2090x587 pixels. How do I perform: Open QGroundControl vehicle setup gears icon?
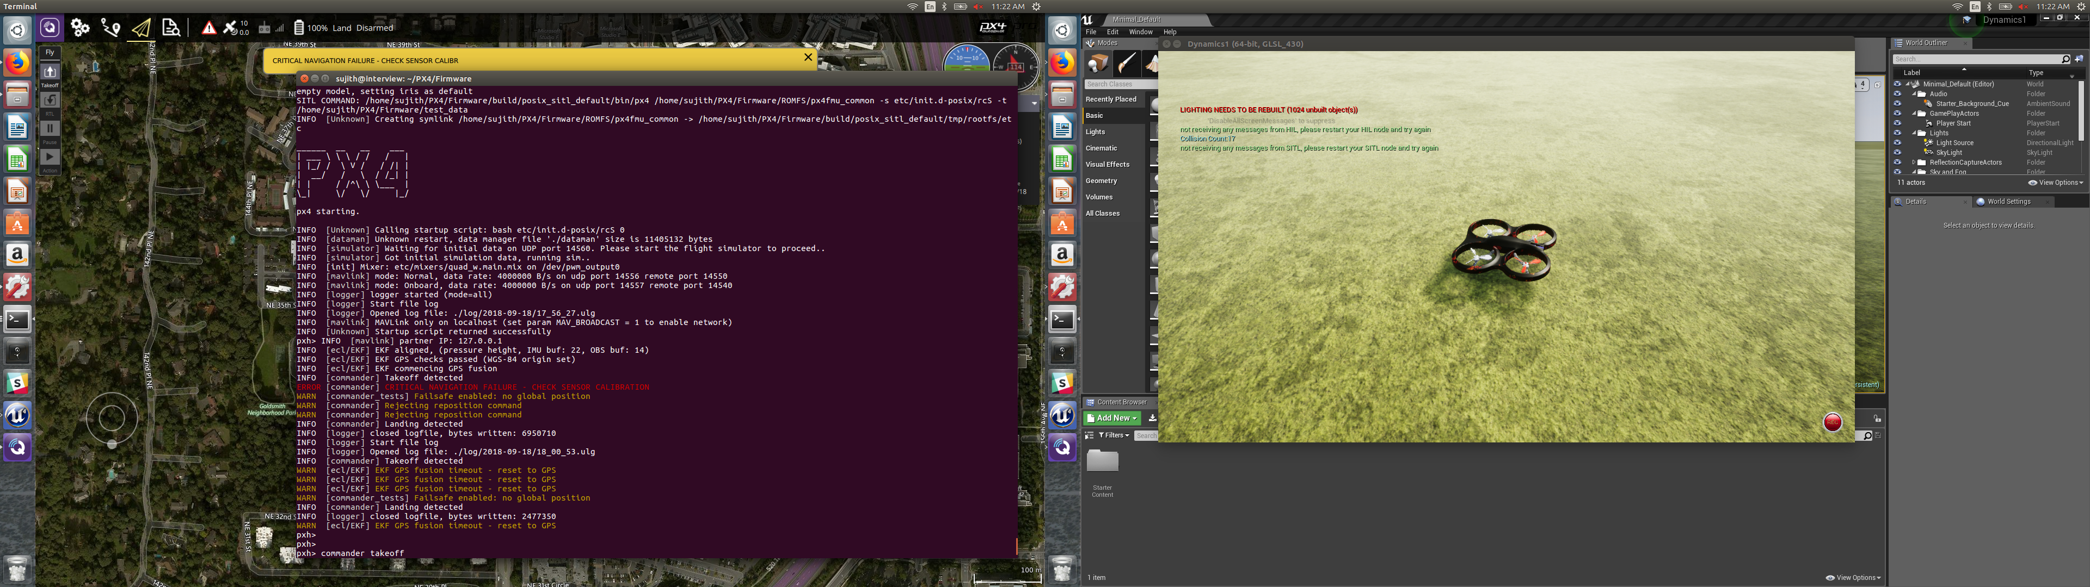79,28
